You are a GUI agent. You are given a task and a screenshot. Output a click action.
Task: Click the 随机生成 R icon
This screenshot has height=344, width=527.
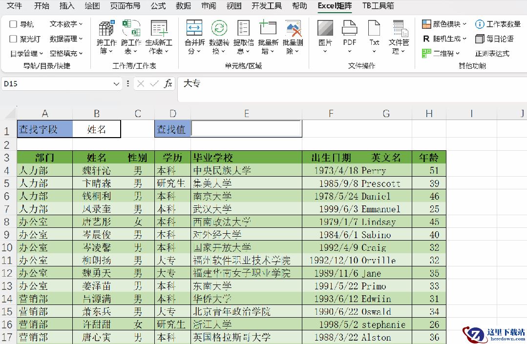tap(426, 39)
